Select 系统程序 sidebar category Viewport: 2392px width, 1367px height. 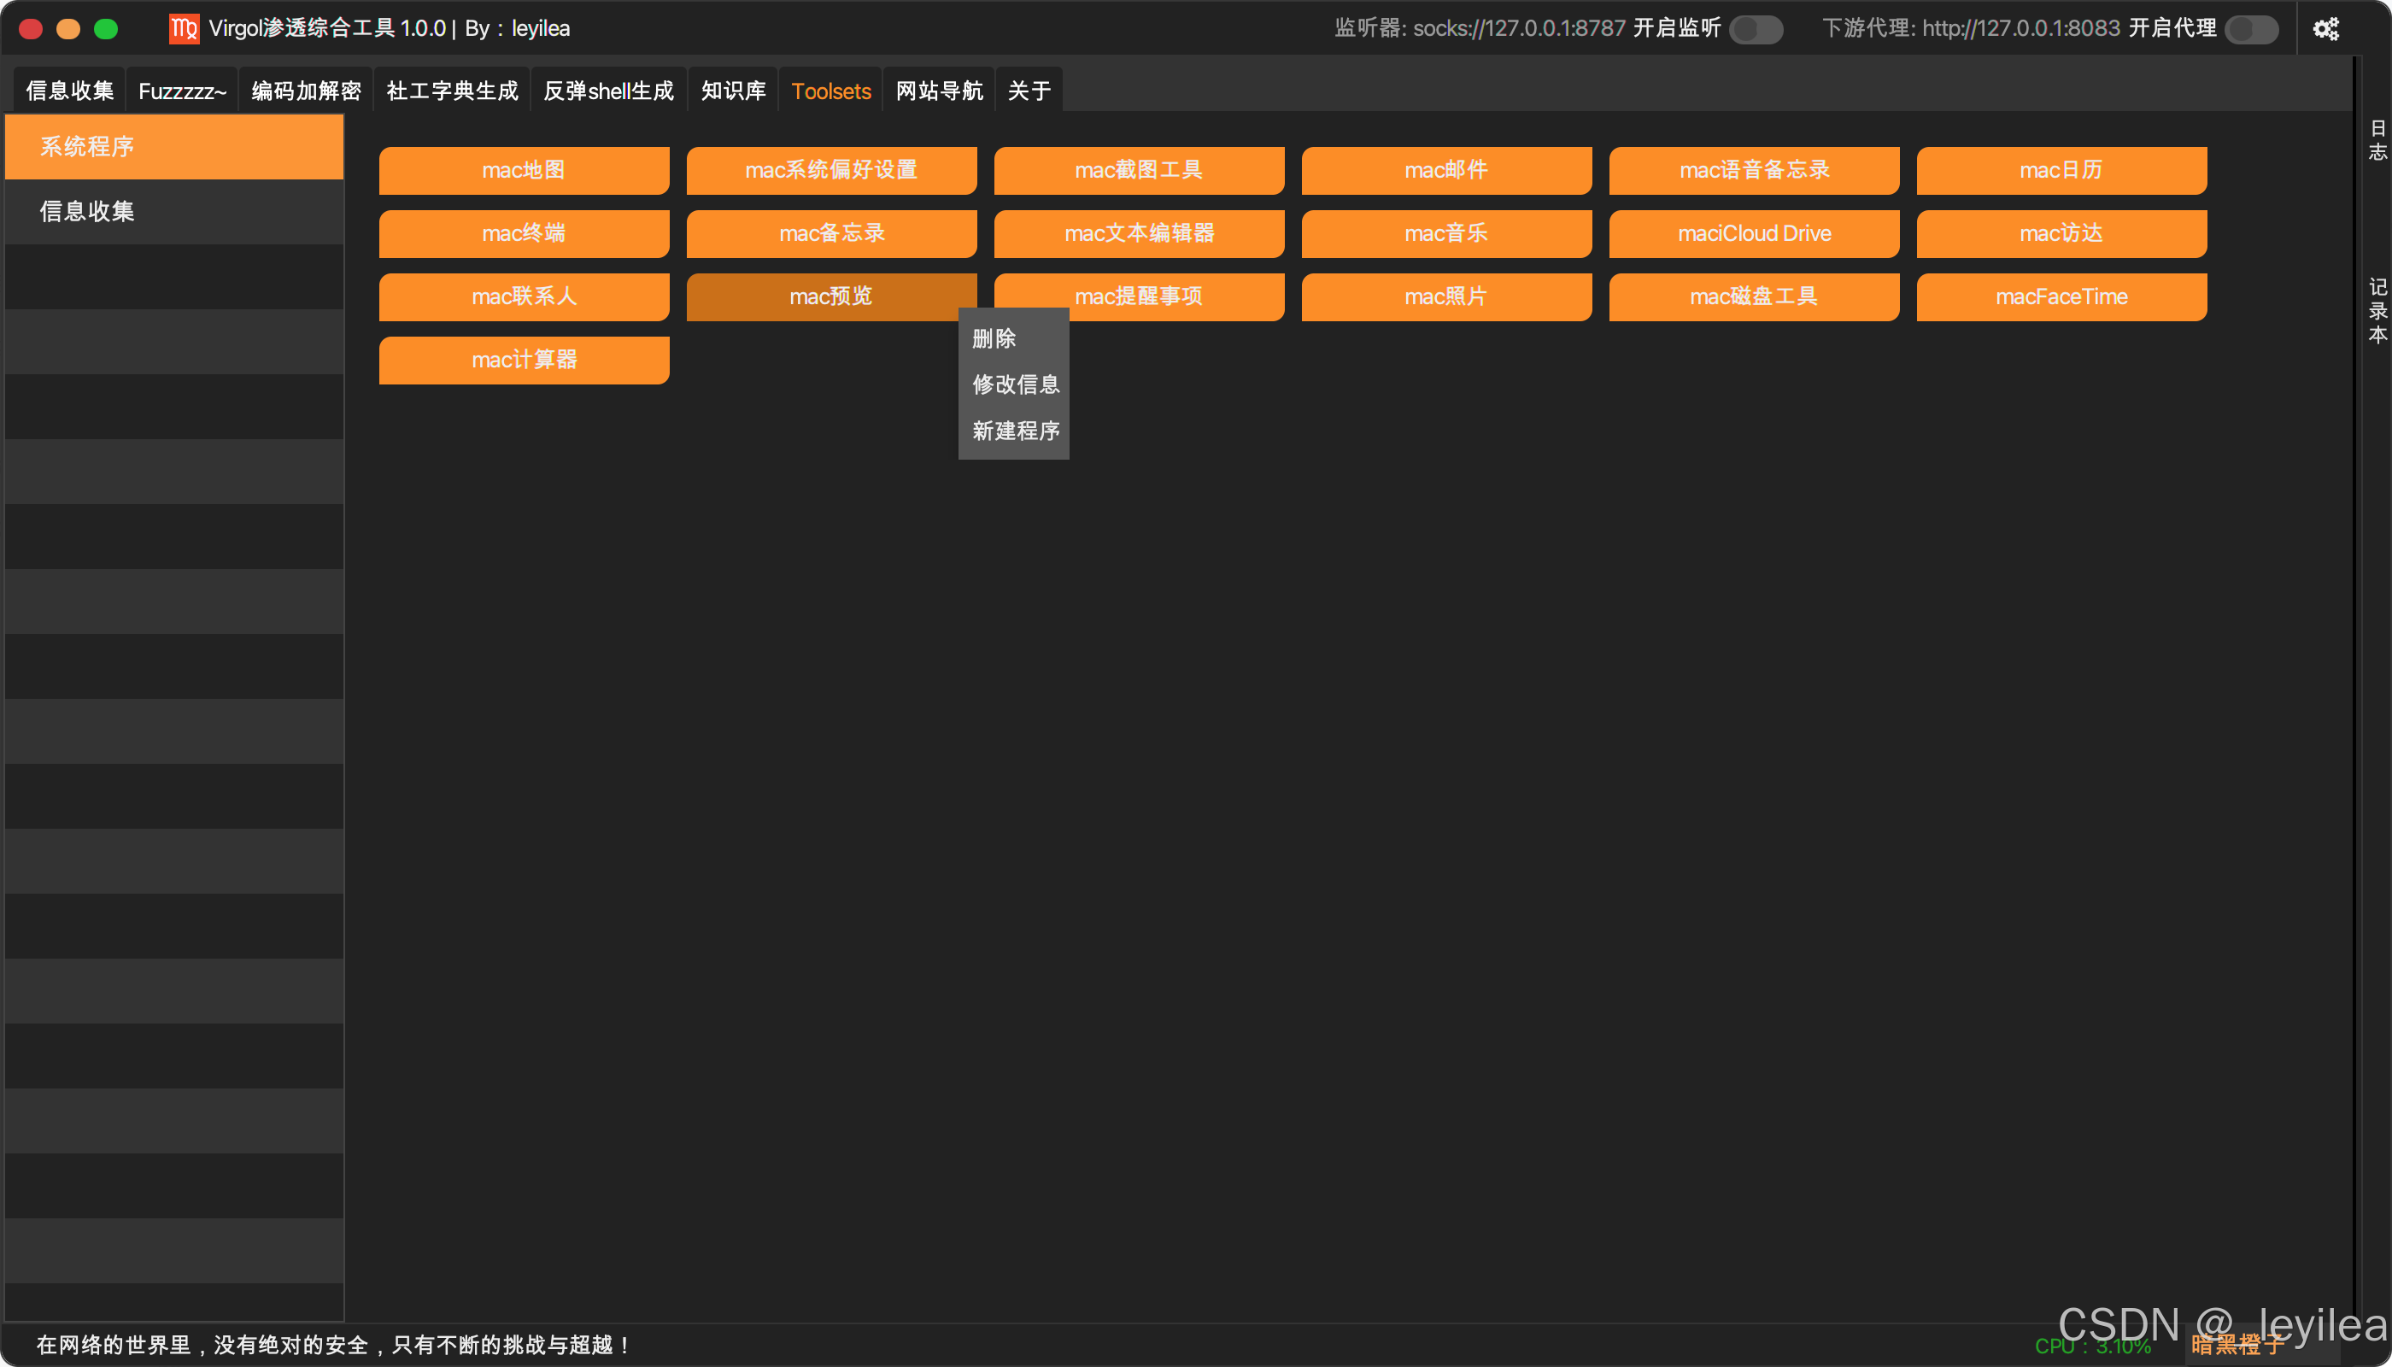[x=86, y=148]
